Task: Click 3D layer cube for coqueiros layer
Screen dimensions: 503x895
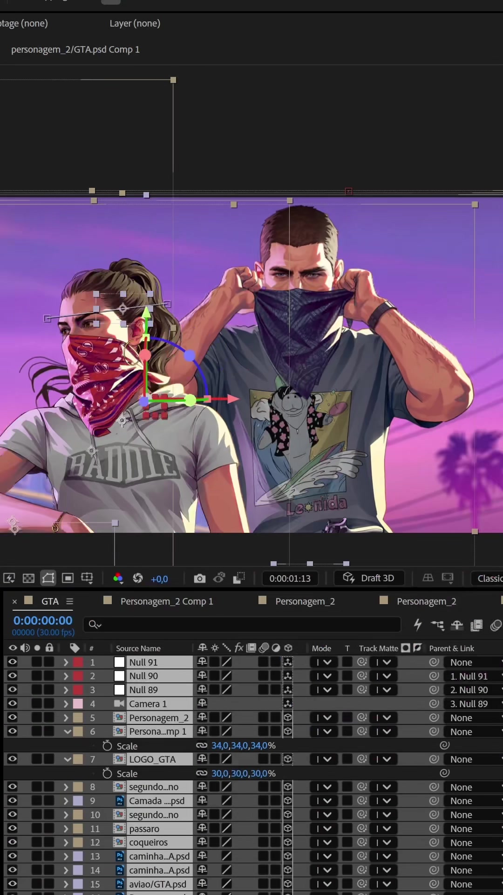Action: point(288,842)
